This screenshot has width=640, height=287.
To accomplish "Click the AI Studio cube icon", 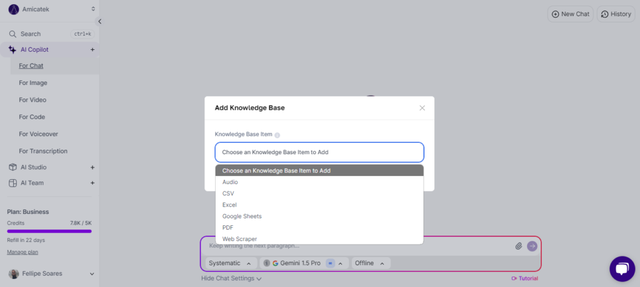I will point(12,167).
